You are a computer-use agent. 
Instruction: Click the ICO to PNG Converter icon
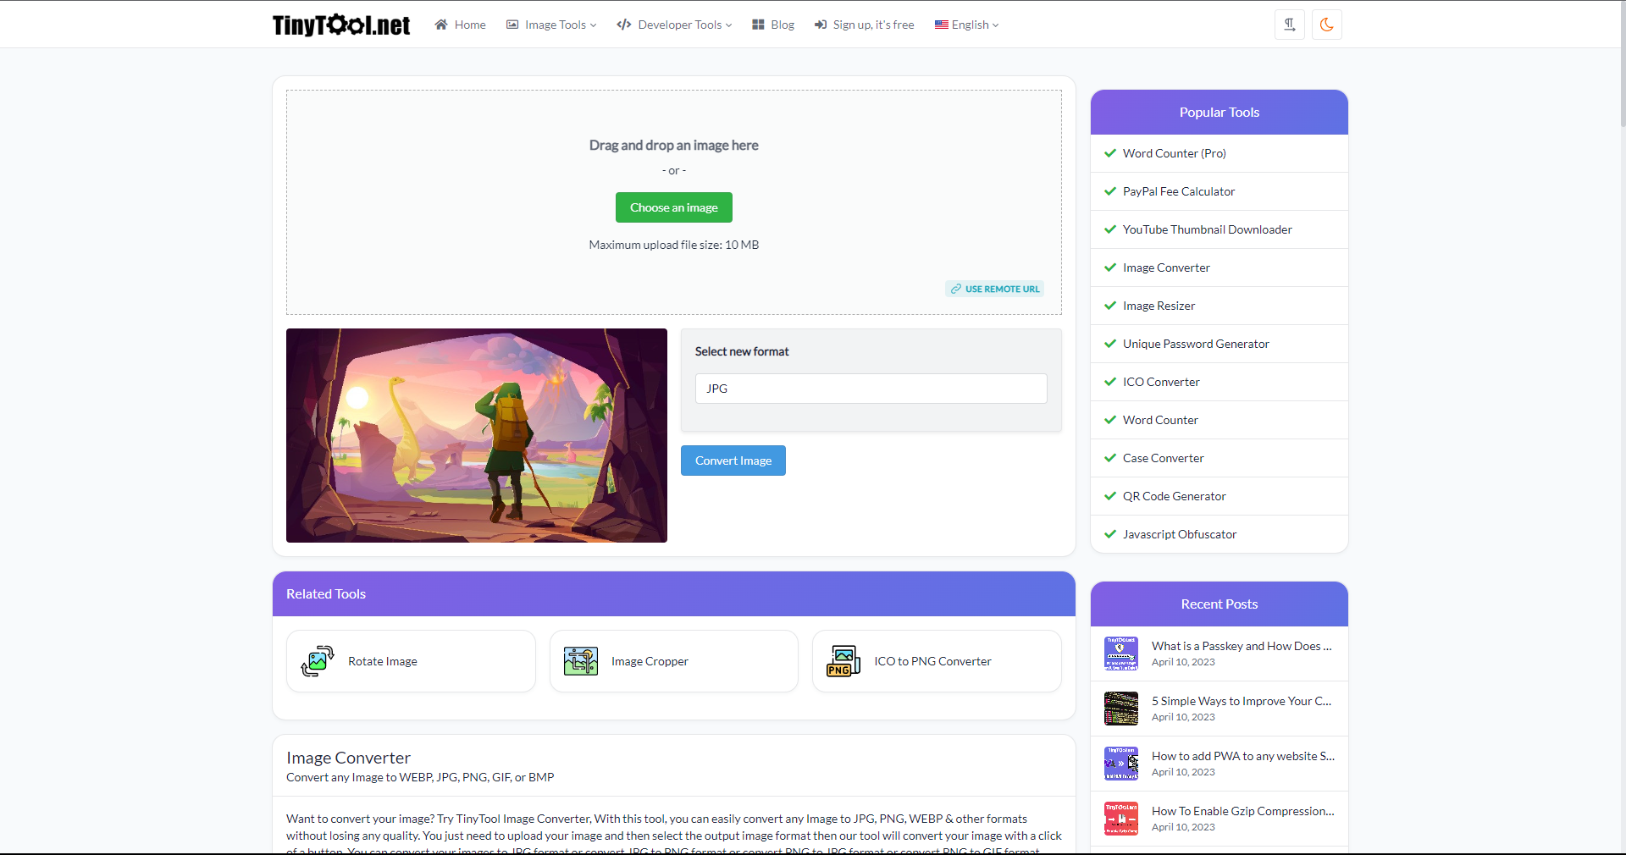(x=842, y=661)
